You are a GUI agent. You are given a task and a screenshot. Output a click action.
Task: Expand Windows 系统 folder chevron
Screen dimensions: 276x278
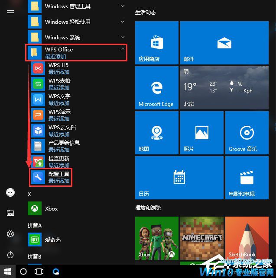click(x=123, y=37)
